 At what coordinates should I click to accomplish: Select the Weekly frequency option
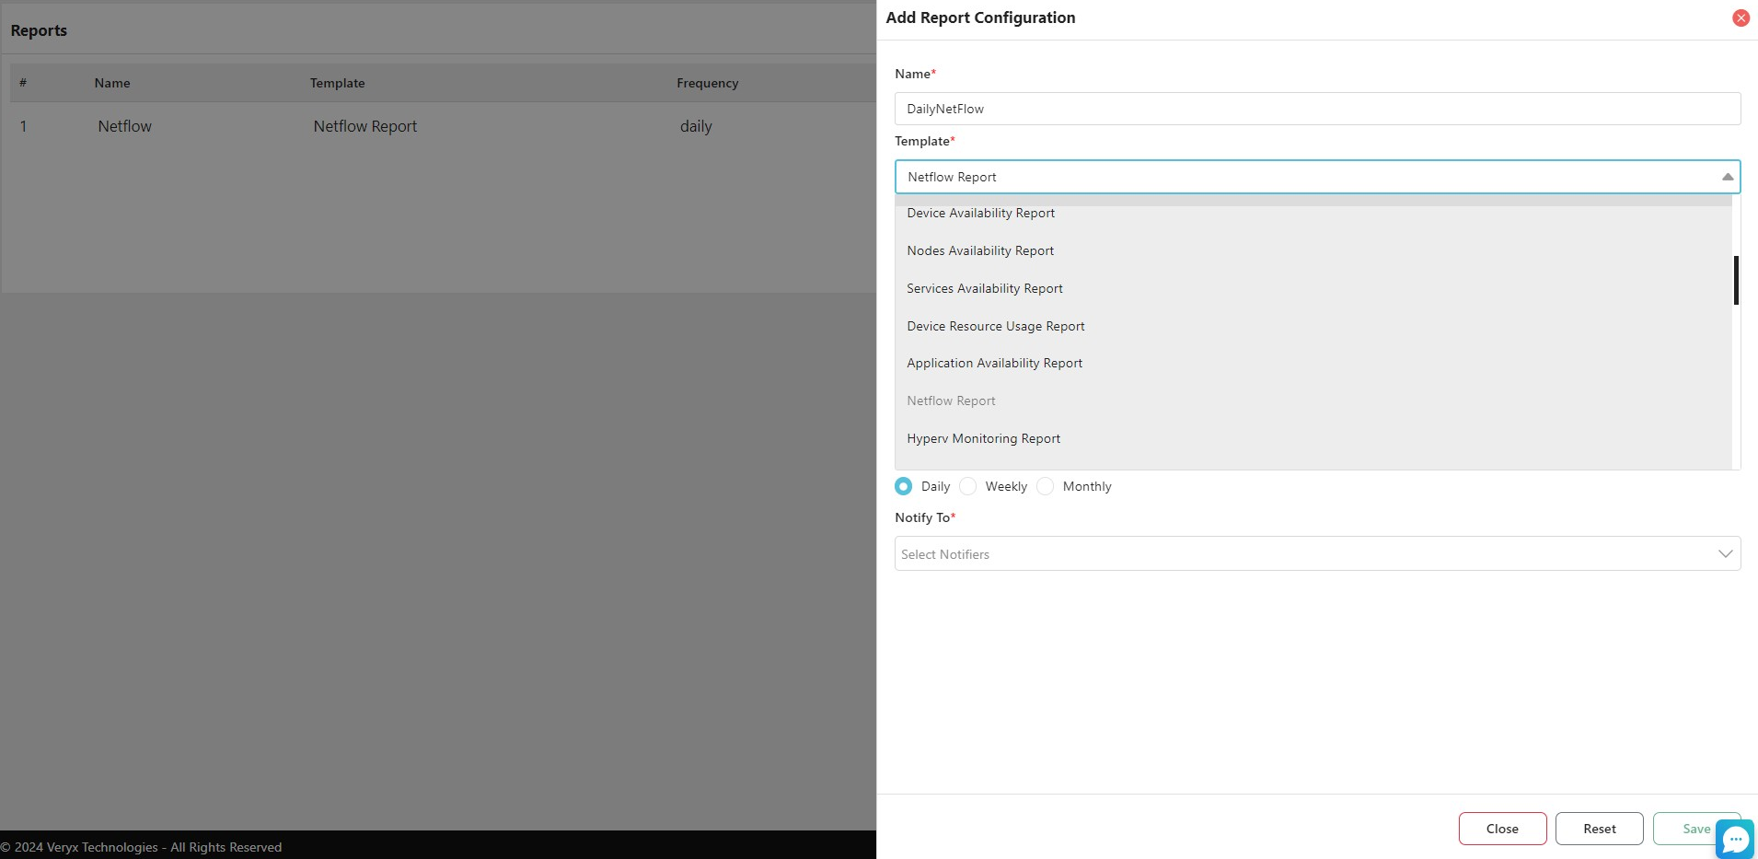pos(968,486)
